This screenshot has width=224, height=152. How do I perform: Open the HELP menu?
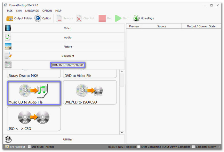click(x=58, y=11)
